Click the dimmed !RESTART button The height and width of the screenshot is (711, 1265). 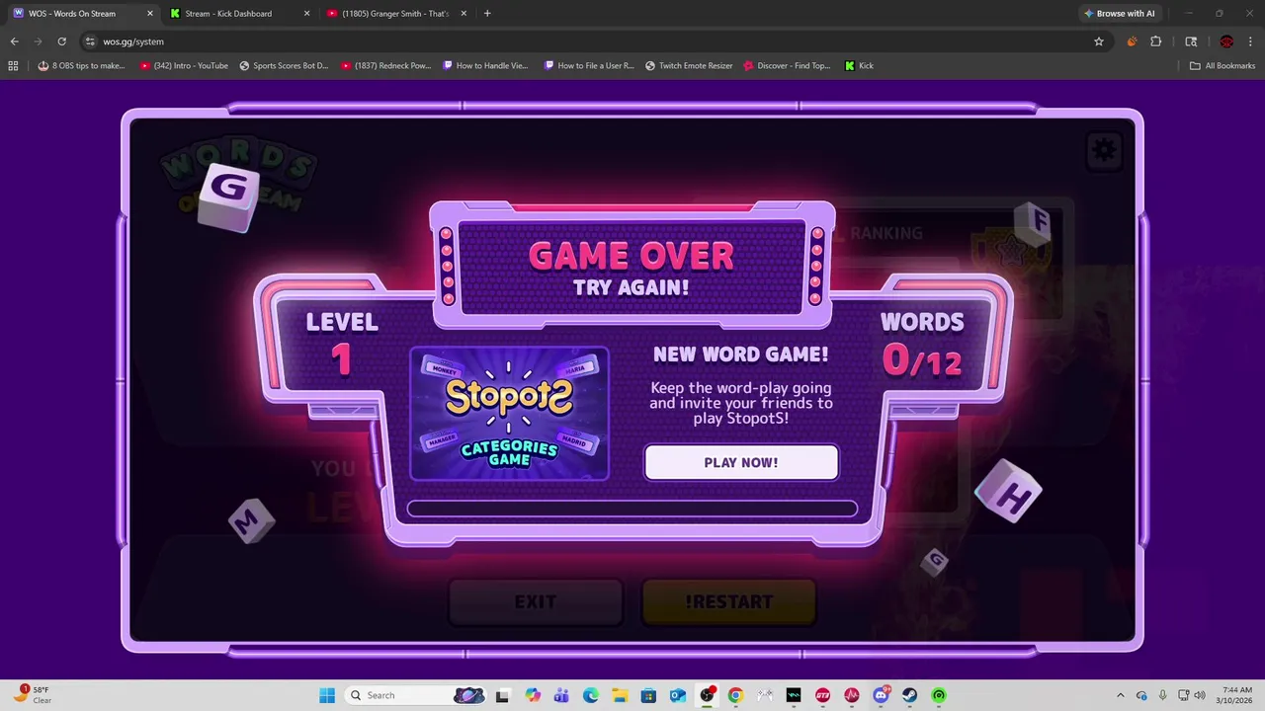[x=729, y=601]
